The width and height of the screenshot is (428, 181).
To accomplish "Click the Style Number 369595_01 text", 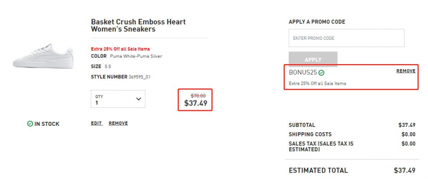I will (x=120, y=77).
